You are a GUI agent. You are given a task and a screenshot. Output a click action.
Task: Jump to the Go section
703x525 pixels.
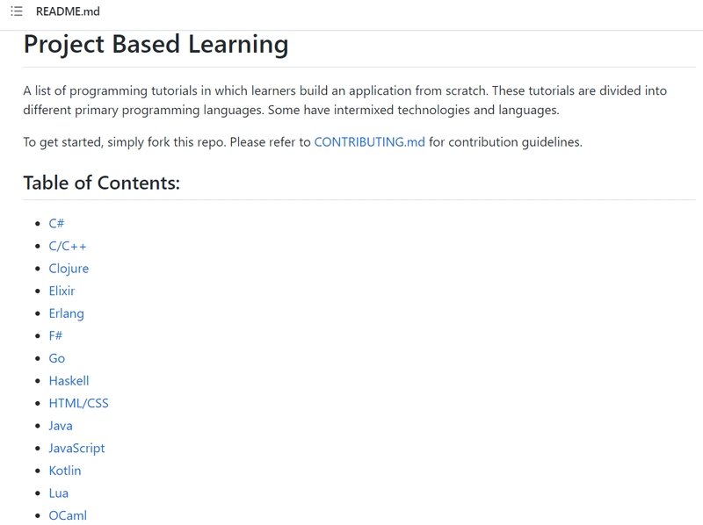57,358
